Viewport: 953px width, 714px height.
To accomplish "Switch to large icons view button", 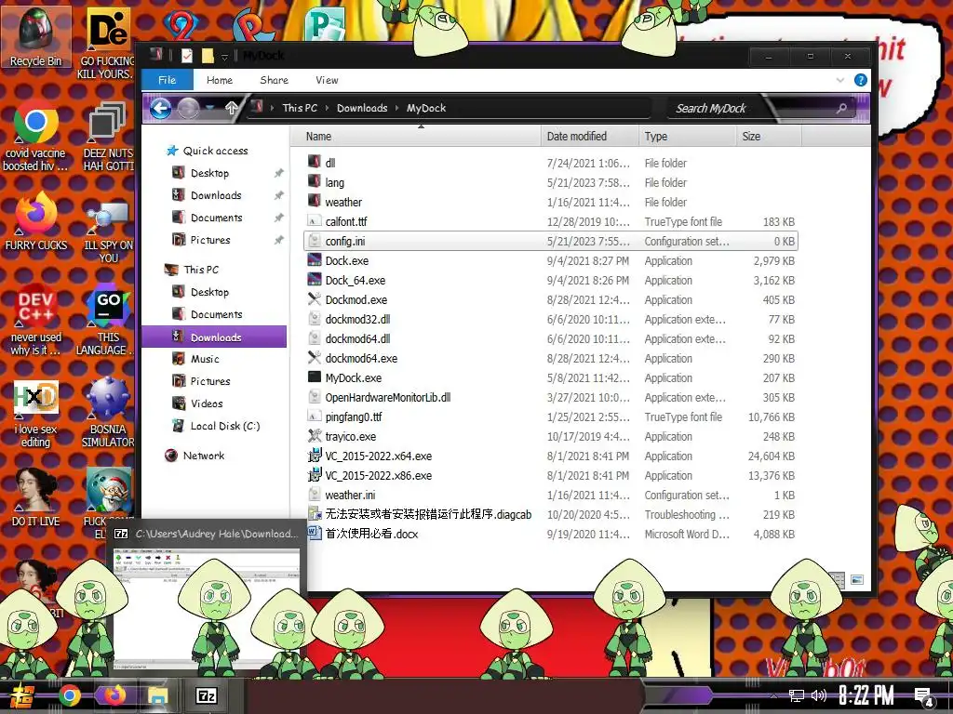I will pyautogui.click(x=857, y=580).
